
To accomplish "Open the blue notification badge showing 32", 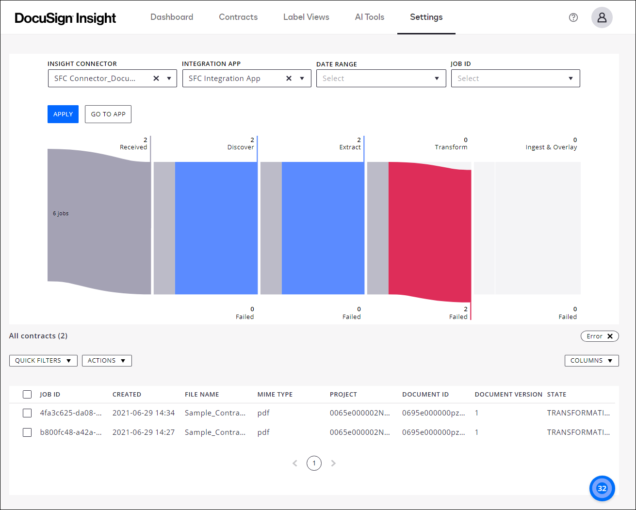I will [602, 488].
